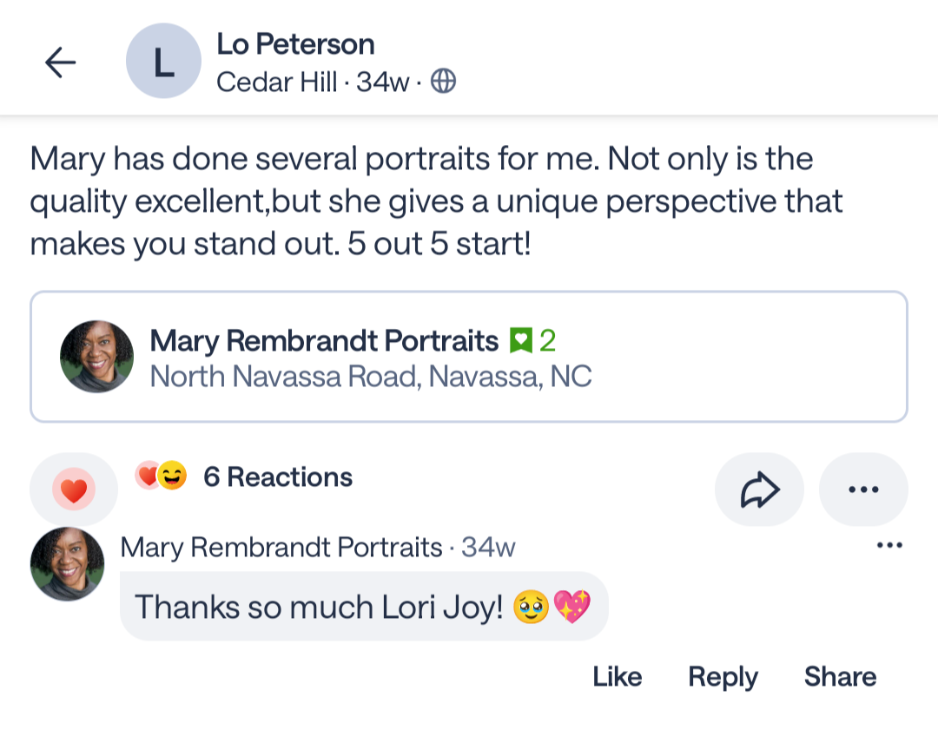
Task: Tap the back arrow icon
Action: (x=60, y=62)
